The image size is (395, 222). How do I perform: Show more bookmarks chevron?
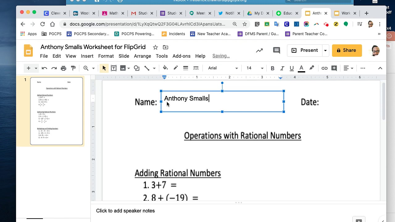point(379,34)
